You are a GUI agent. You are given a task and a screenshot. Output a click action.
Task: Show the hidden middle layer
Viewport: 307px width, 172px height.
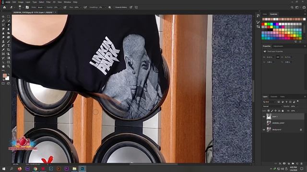(x=264, y=123)
